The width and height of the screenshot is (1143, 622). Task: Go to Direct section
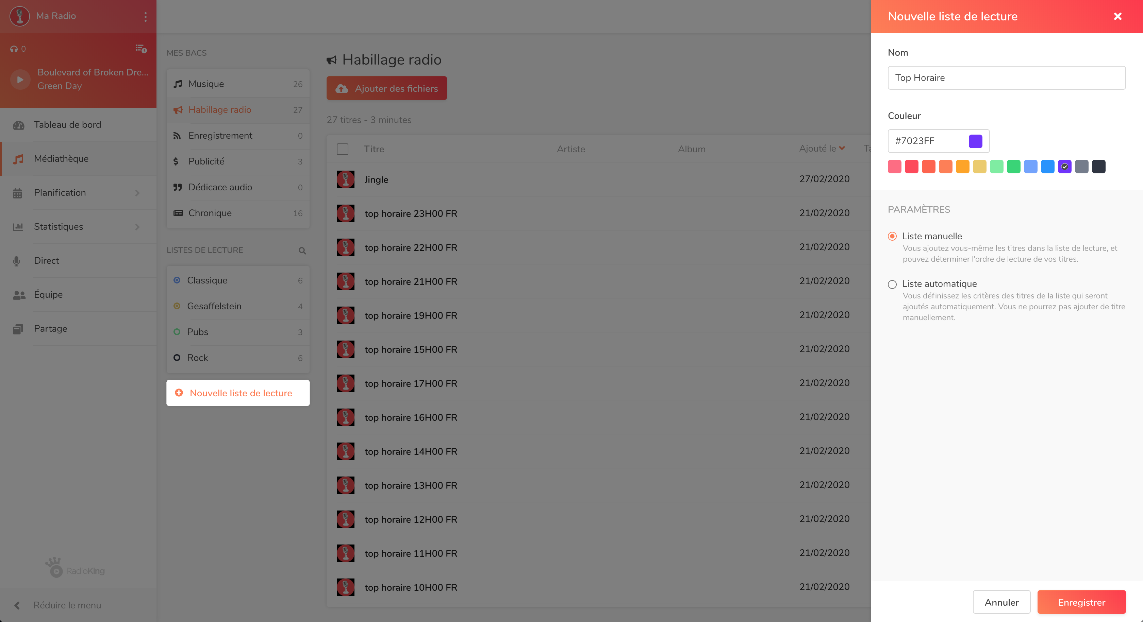78,261
